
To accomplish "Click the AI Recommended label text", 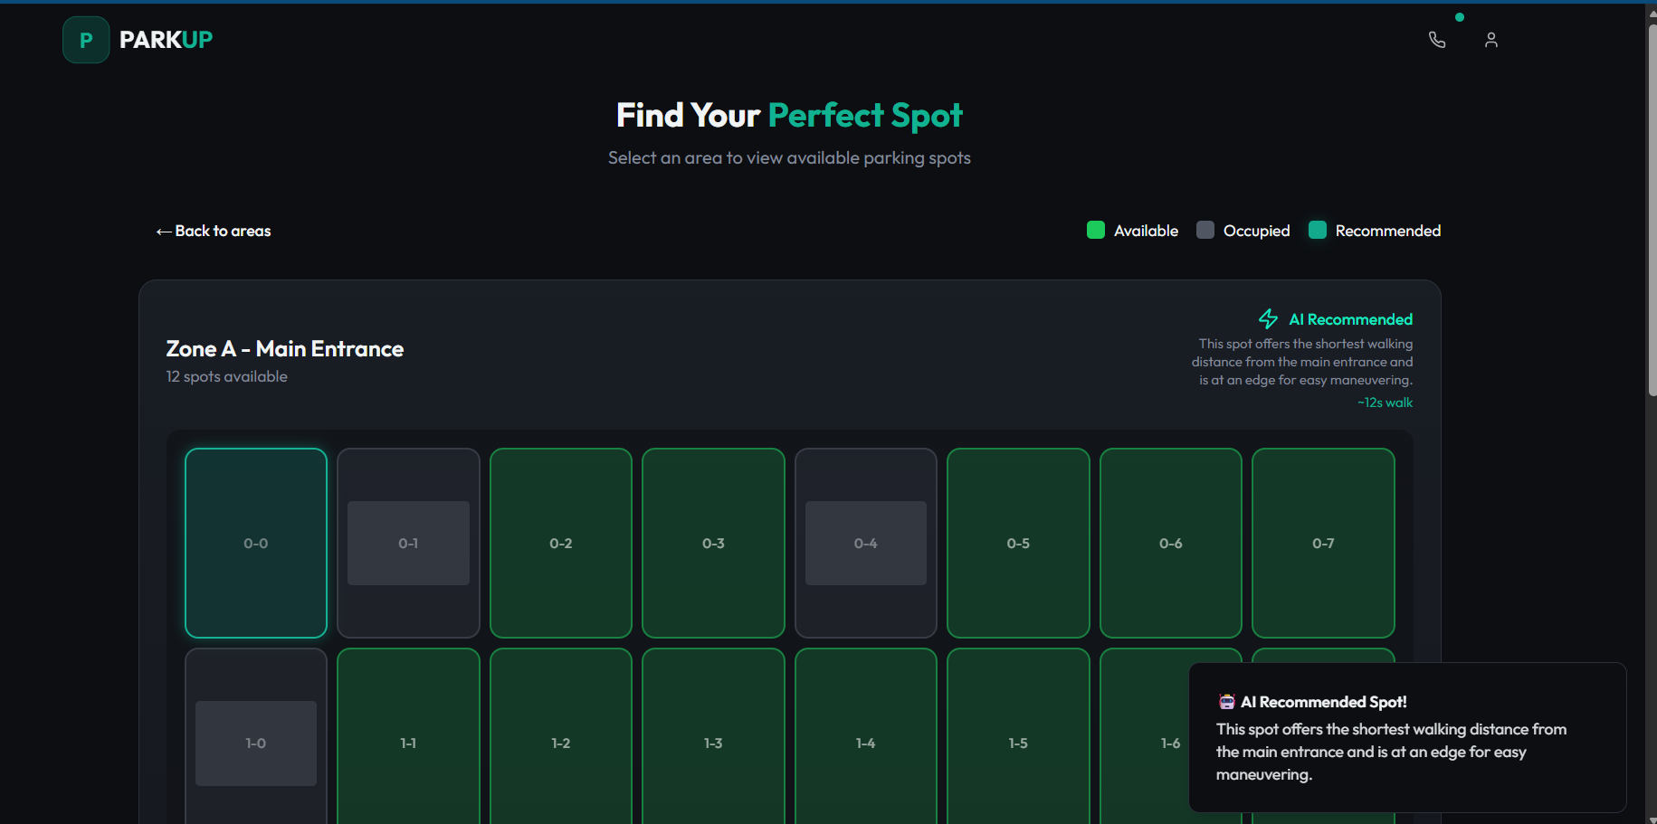I will (1350, 319).
